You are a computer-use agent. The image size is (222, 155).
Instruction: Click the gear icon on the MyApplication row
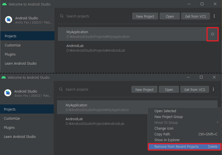coord(212,34)
